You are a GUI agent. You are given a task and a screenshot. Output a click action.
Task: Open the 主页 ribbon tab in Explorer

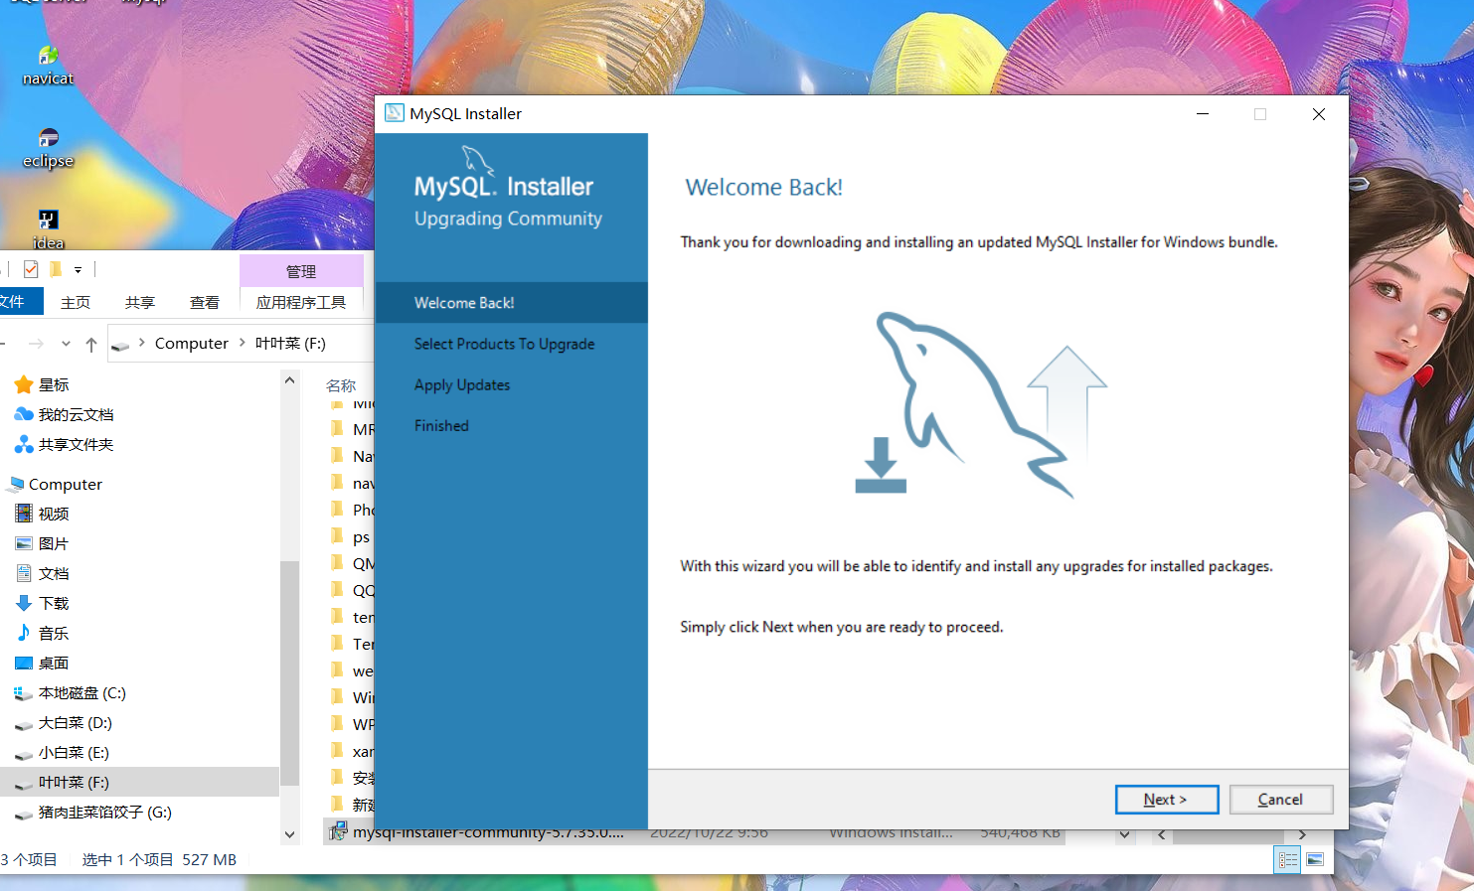[x=76, y=302]
